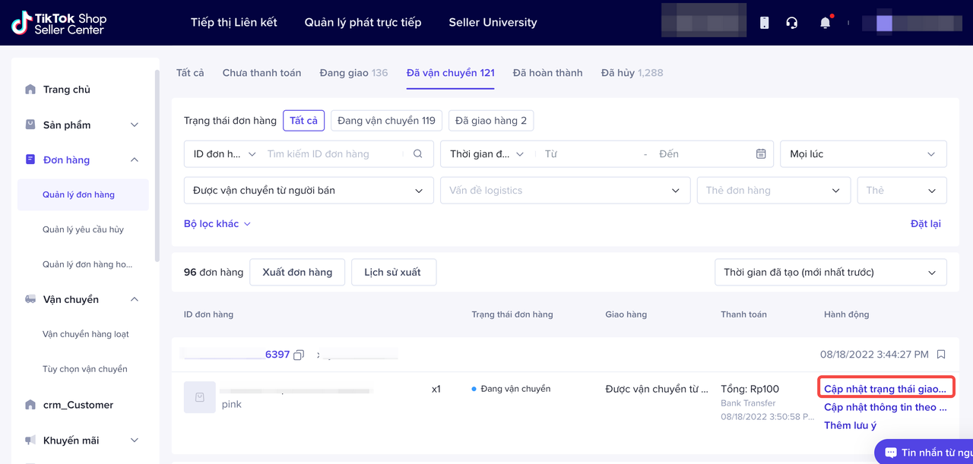Bookmark the order with the flag icon
Screen dimensions: 973x464
(941, 355)
